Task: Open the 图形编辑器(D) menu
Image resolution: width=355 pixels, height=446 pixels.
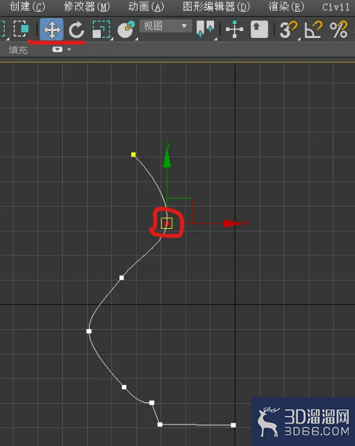Action: [x=216, y=6]
